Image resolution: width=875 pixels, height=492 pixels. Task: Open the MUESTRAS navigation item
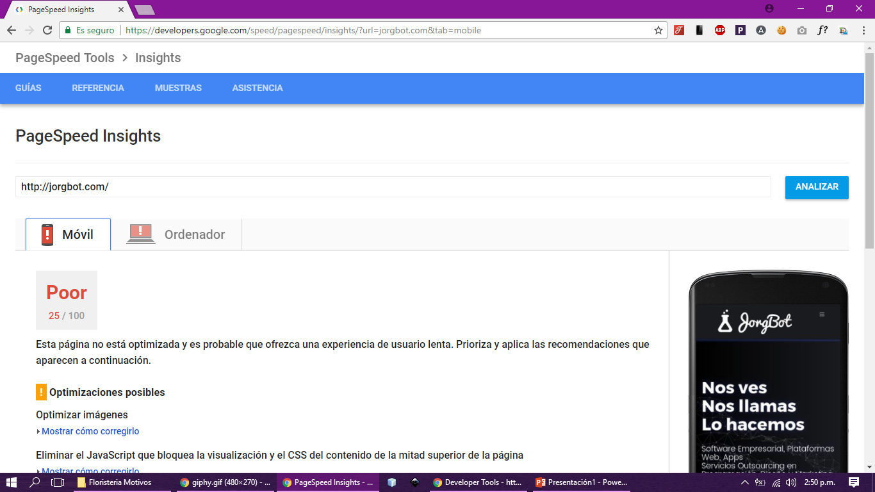178,88
